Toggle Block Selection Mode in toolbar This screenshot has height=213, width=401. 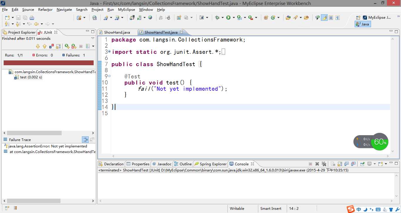tap(331, 18)
